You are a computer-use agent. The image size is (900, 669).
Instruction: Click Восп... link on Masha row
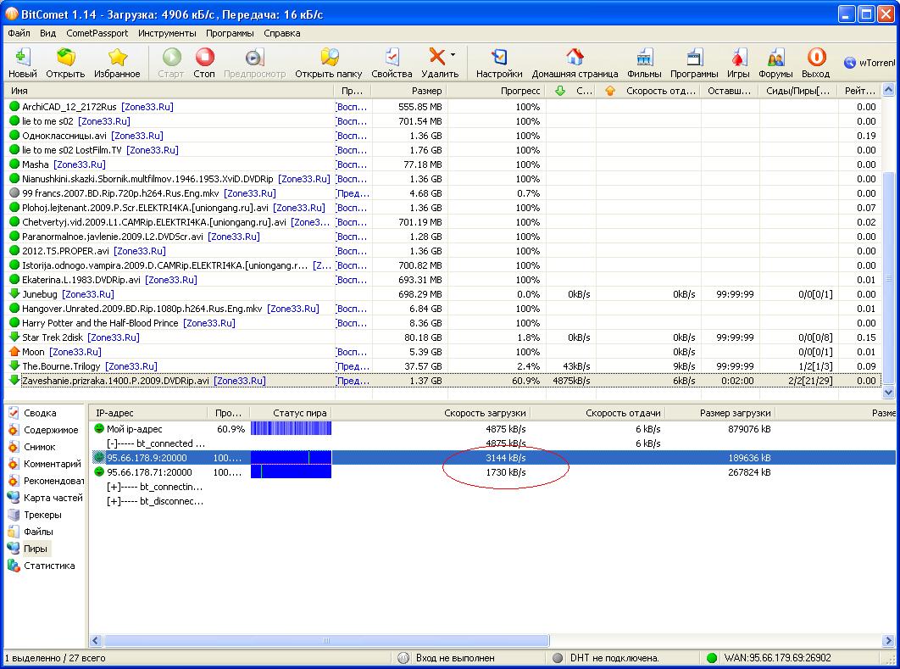[x=352, y=164]
